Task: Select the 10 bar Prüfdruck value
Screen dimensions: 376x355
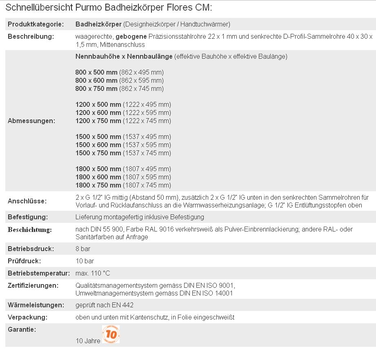Action: pos(85,261)
